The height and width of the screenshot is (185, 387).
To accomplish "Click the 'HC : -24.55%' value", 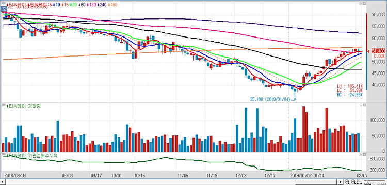I will tap(350, 95).
